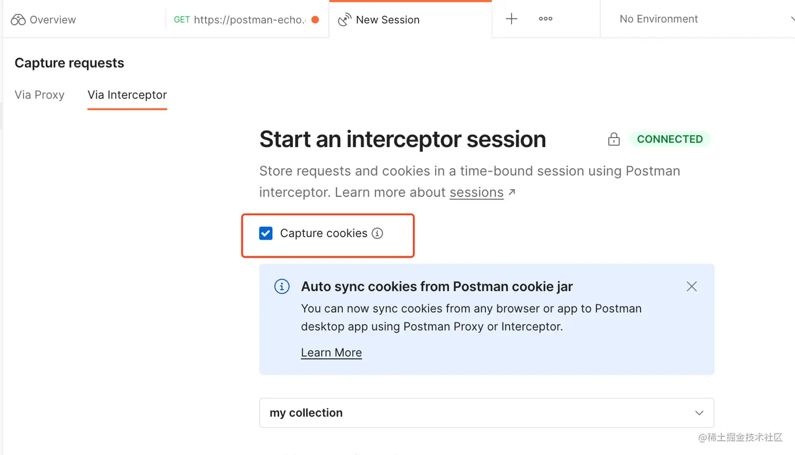The width and height of the screenshot is (795, 455).
Task: Switch to the Via Proxy tab
Action: click(39, 95)
